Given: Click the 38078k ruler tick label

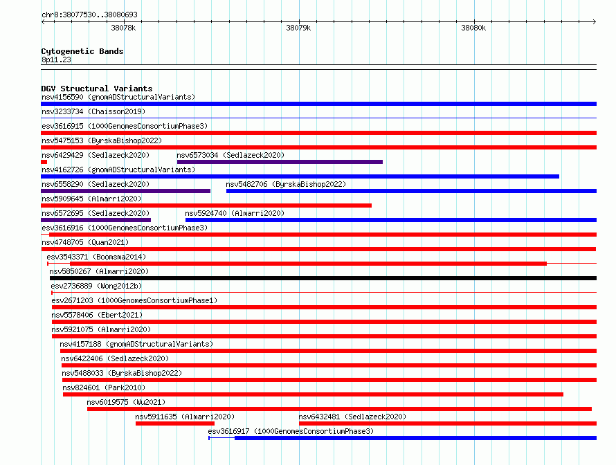Looking at the screenshot, I should 123,28.
